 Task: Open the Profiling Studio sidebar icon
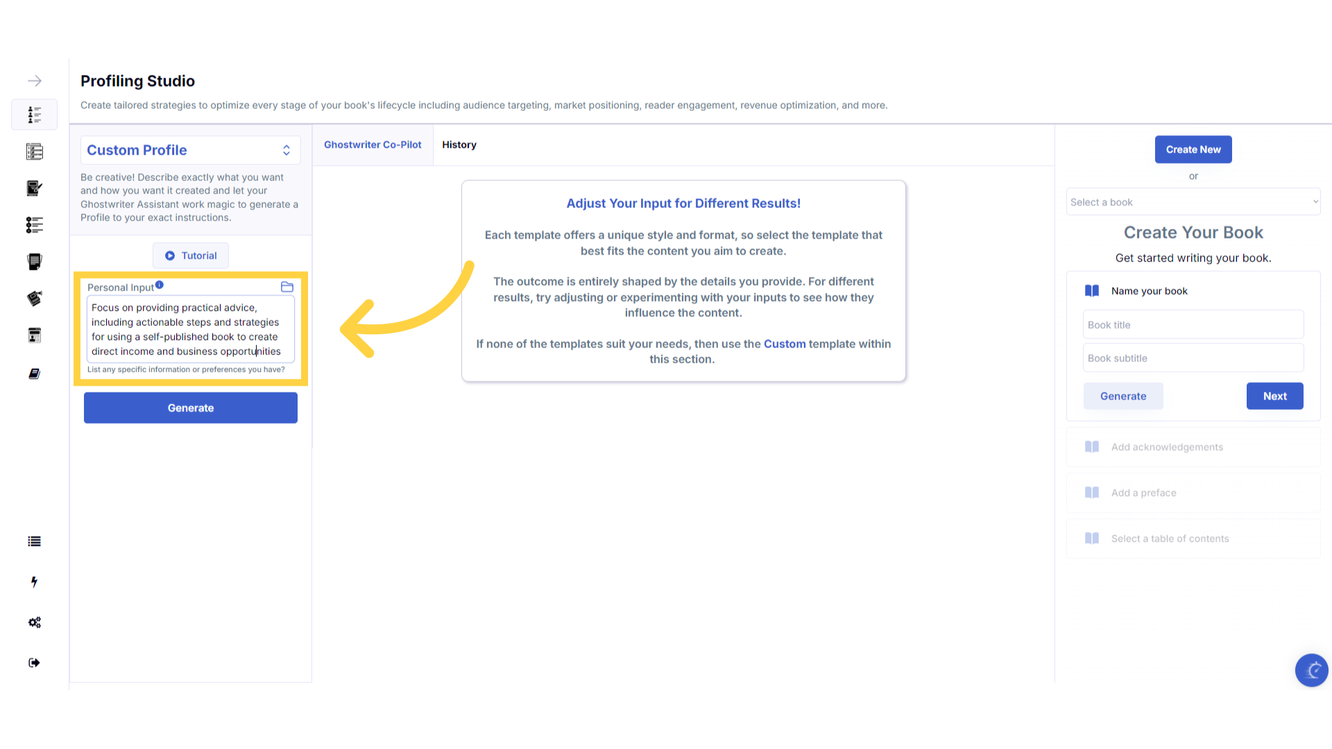35,114
